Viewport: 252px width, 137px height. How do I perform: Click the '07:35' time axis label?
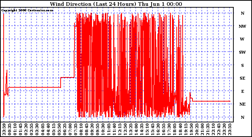(x=76, y=129)
